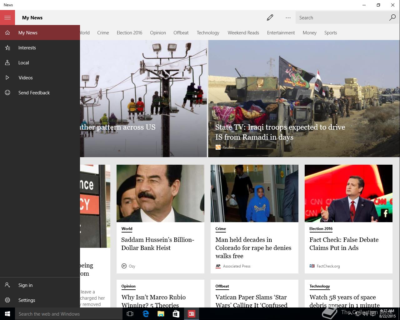Screen dimensions: 400x320
Task: Switch to the Crime tab
Action: coord(103,32)
